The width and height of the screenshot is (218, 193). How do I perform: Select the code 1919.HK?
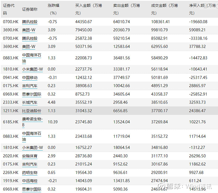tap(11, 181)
